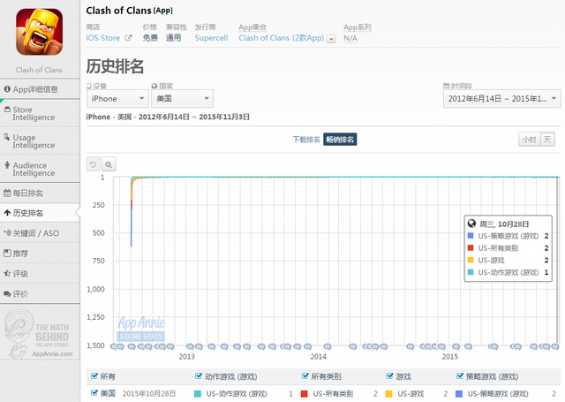Screen dimensions: 565x402
Task: Click the icon beside 推荐
Action: click(x=7, y=253)
